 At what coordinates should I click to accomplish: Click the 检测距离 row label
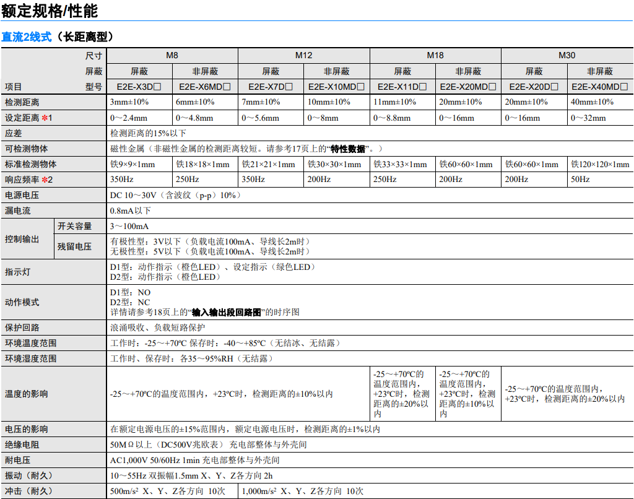tap(22, 102)
